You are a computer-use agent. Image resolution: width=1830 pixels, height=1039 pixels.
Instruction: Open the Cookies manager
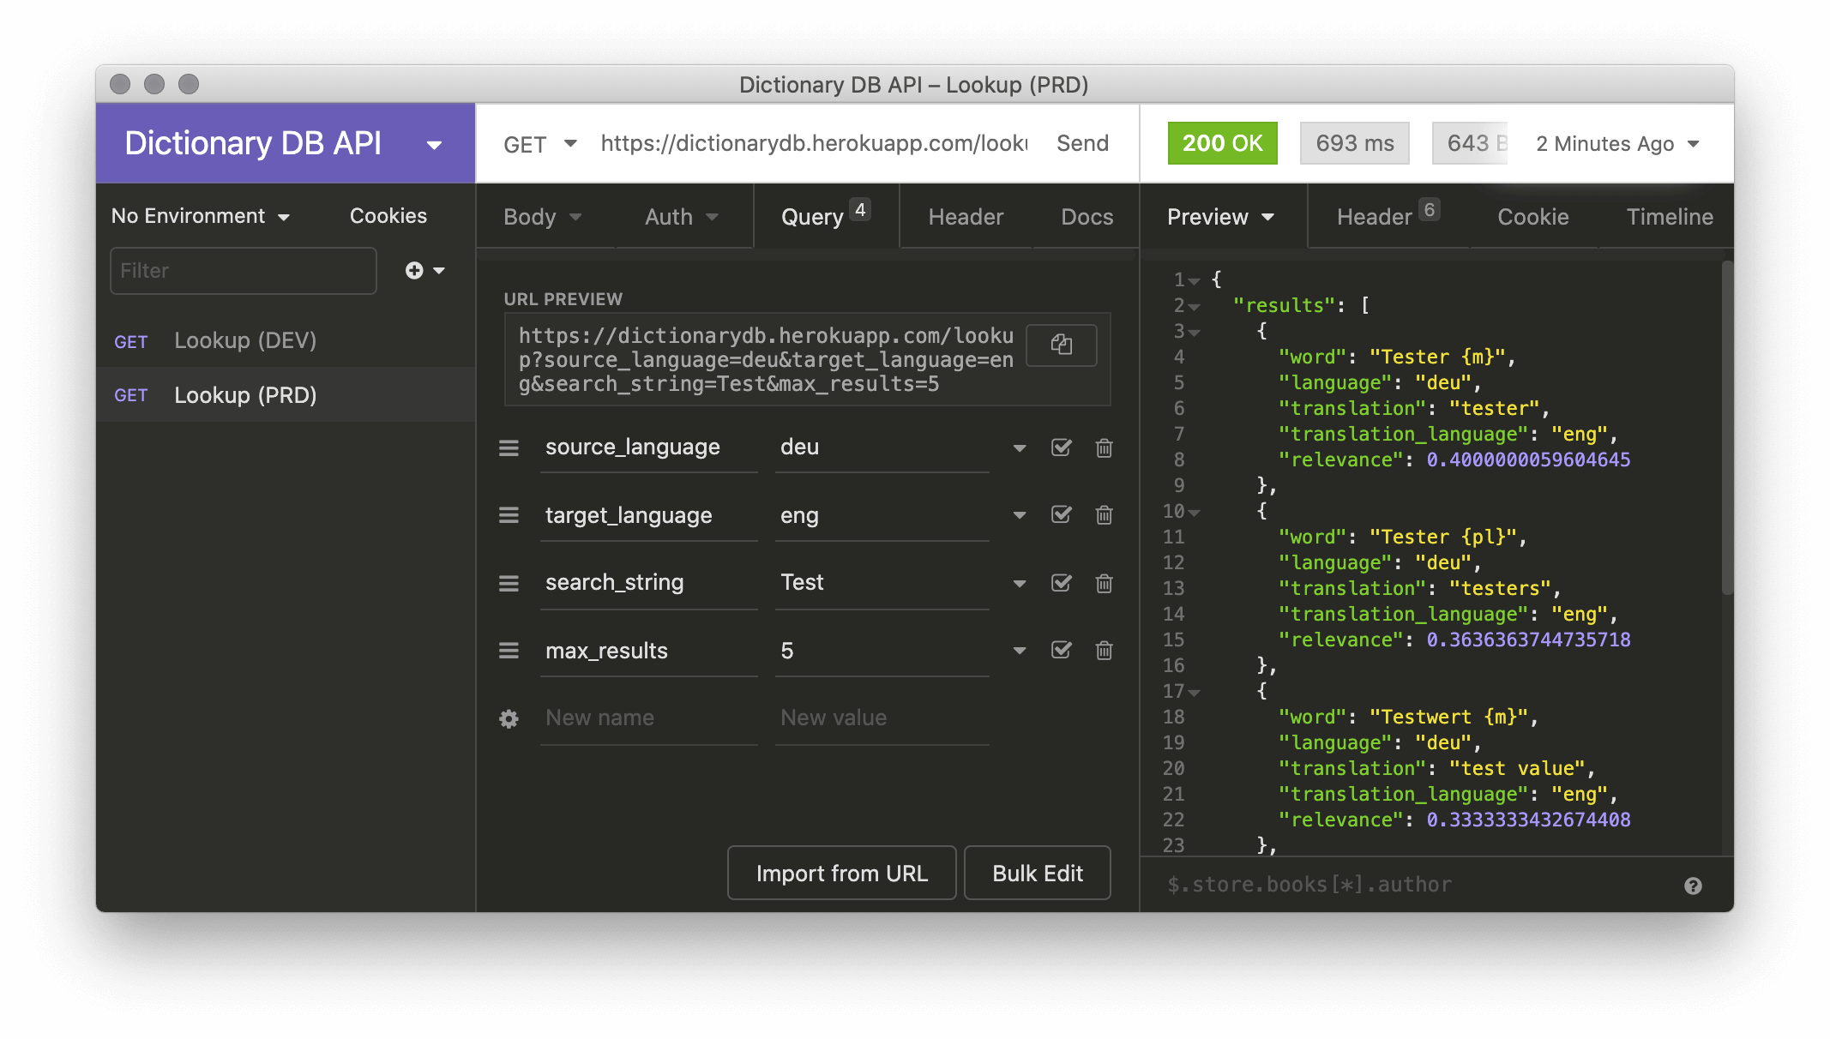pyautogui.click(x=388, y=216)
